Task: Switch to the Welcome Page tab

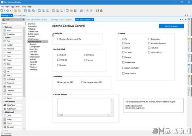Action: pos(20,15)
